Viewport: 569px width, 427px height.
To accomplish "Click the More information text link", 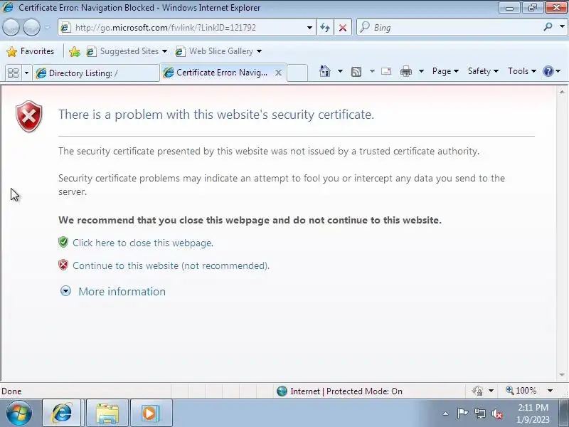I will tap(122, 292).
